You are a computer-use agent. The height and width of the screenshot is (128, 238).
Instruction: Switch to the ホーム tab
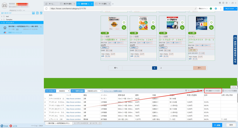click(x=51, y=4)
